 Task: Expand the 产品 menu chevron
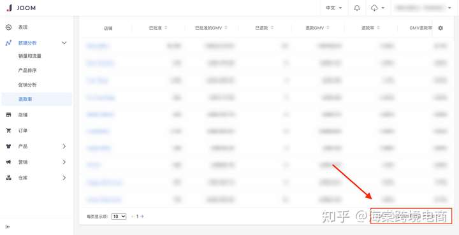(x=64, y=146)
